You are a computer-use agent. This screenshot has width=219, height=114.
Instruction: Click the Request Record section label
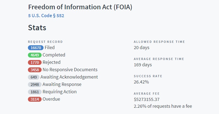45,42
